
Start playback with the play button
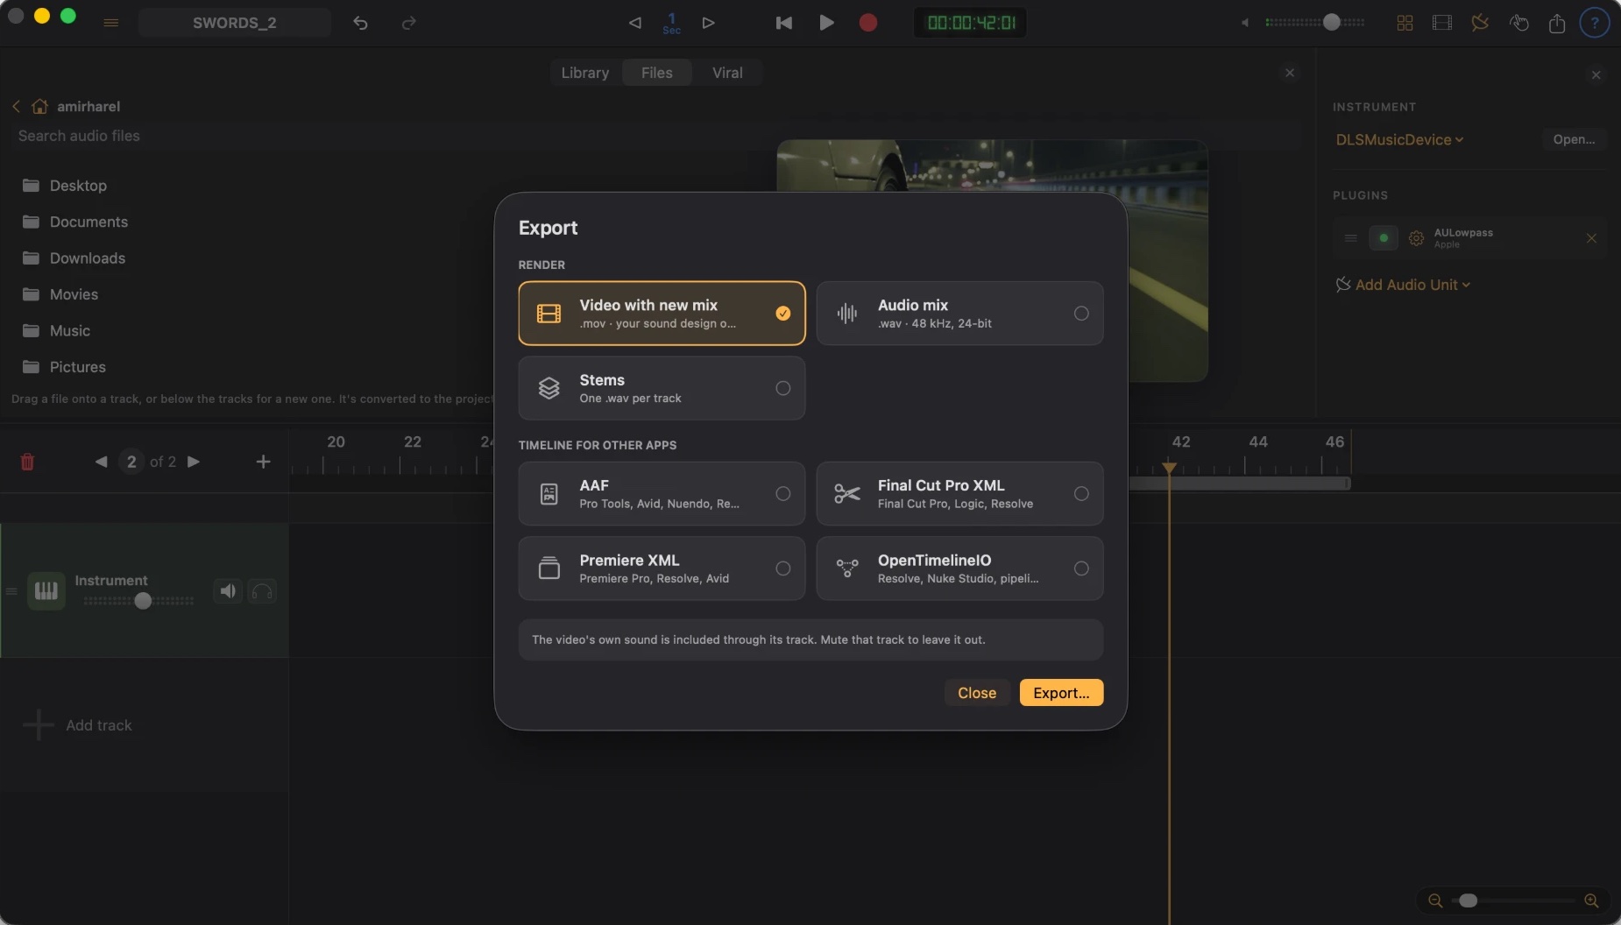[x=826, y=23]
